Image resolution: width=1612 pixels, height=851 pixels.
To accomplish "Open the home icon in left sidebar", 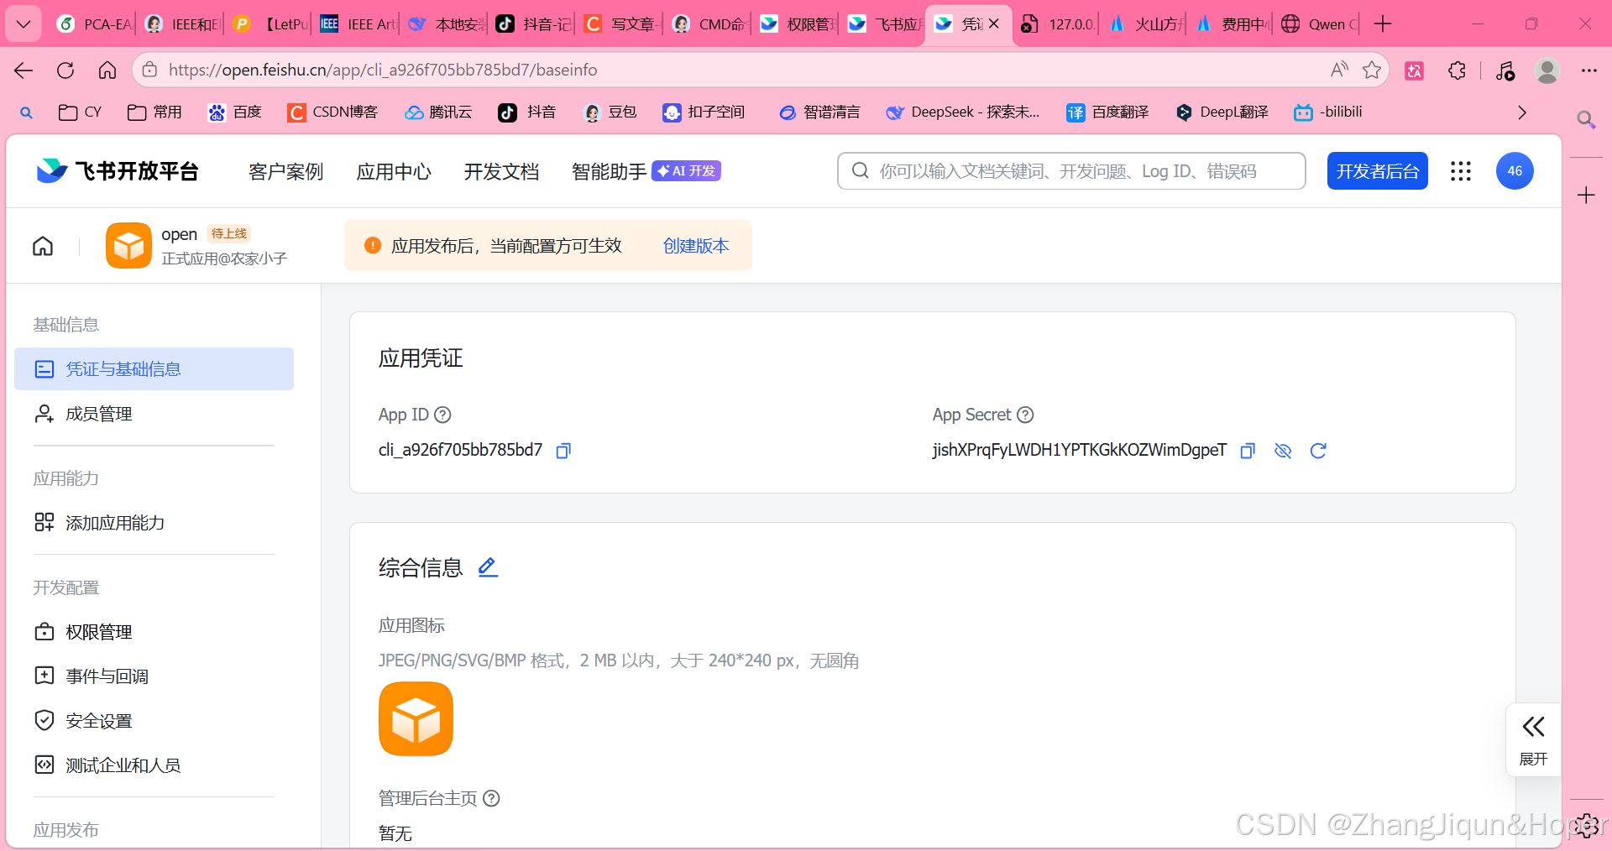I will point(42,245).
